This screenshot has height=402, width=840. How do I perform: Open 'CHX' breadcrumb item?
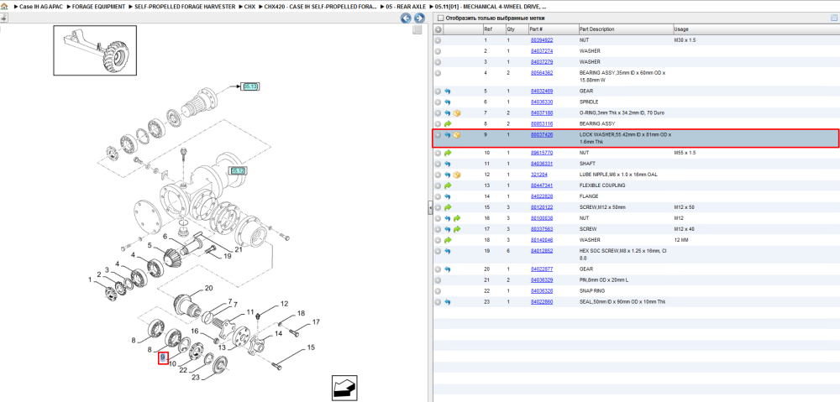(x=249, y=7)
